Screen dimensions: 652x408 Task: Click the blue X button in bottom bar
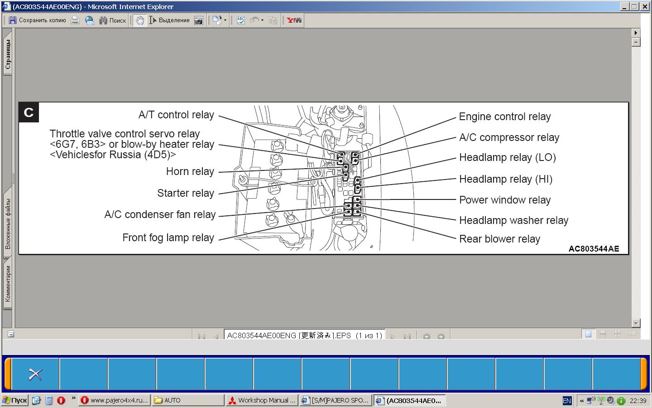click(x=35, y=374)
